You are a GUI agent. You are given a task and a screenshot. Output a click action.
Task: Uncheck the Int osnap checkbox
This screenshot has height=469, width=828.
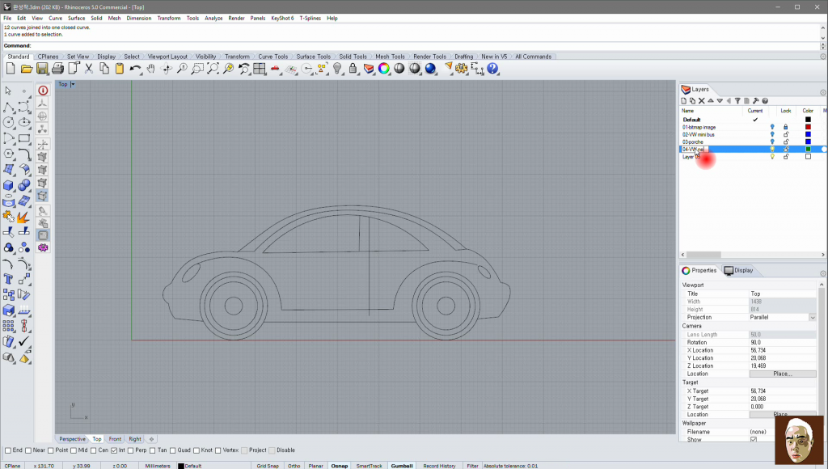click(114, 450)
